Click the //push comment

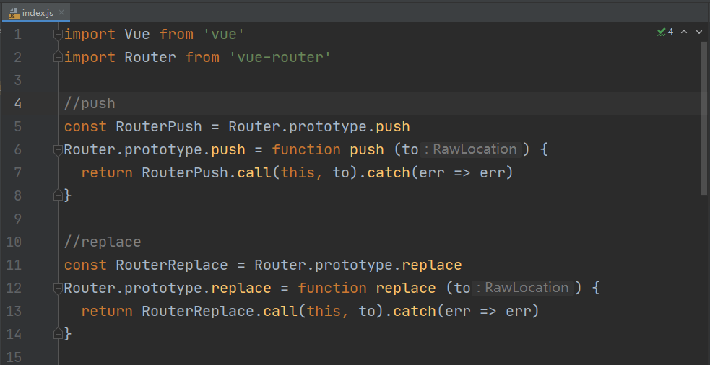90,104
